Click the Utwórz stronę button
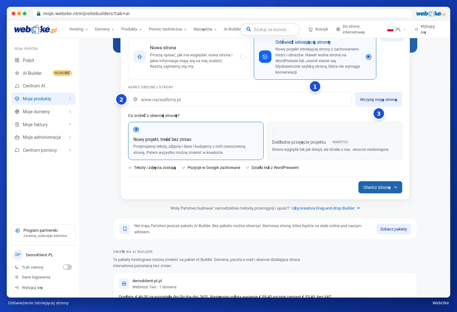Viewport: 457px width, 312px height. pyautogui.click(x=380, y=187)
